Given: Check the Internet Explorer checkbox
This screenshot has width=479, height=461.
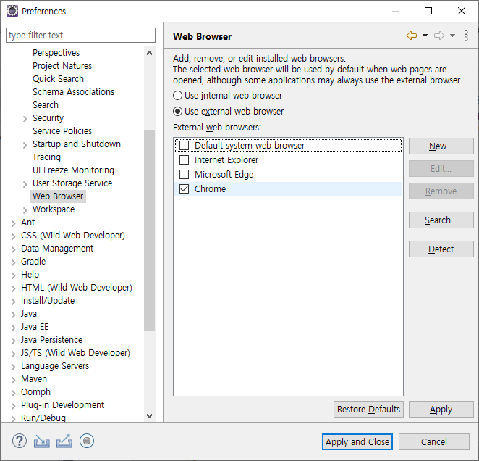Looking at the screenshot, I should pyautogui.click(x=185, y=159).
